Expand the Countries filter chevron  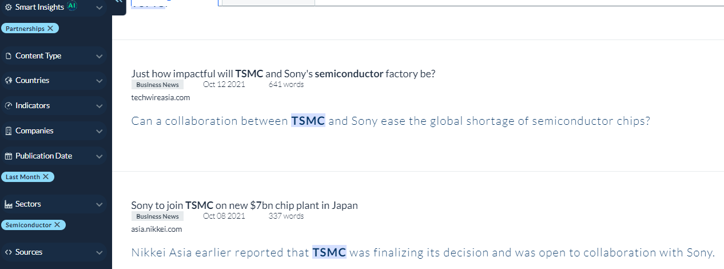coord(99,81)
